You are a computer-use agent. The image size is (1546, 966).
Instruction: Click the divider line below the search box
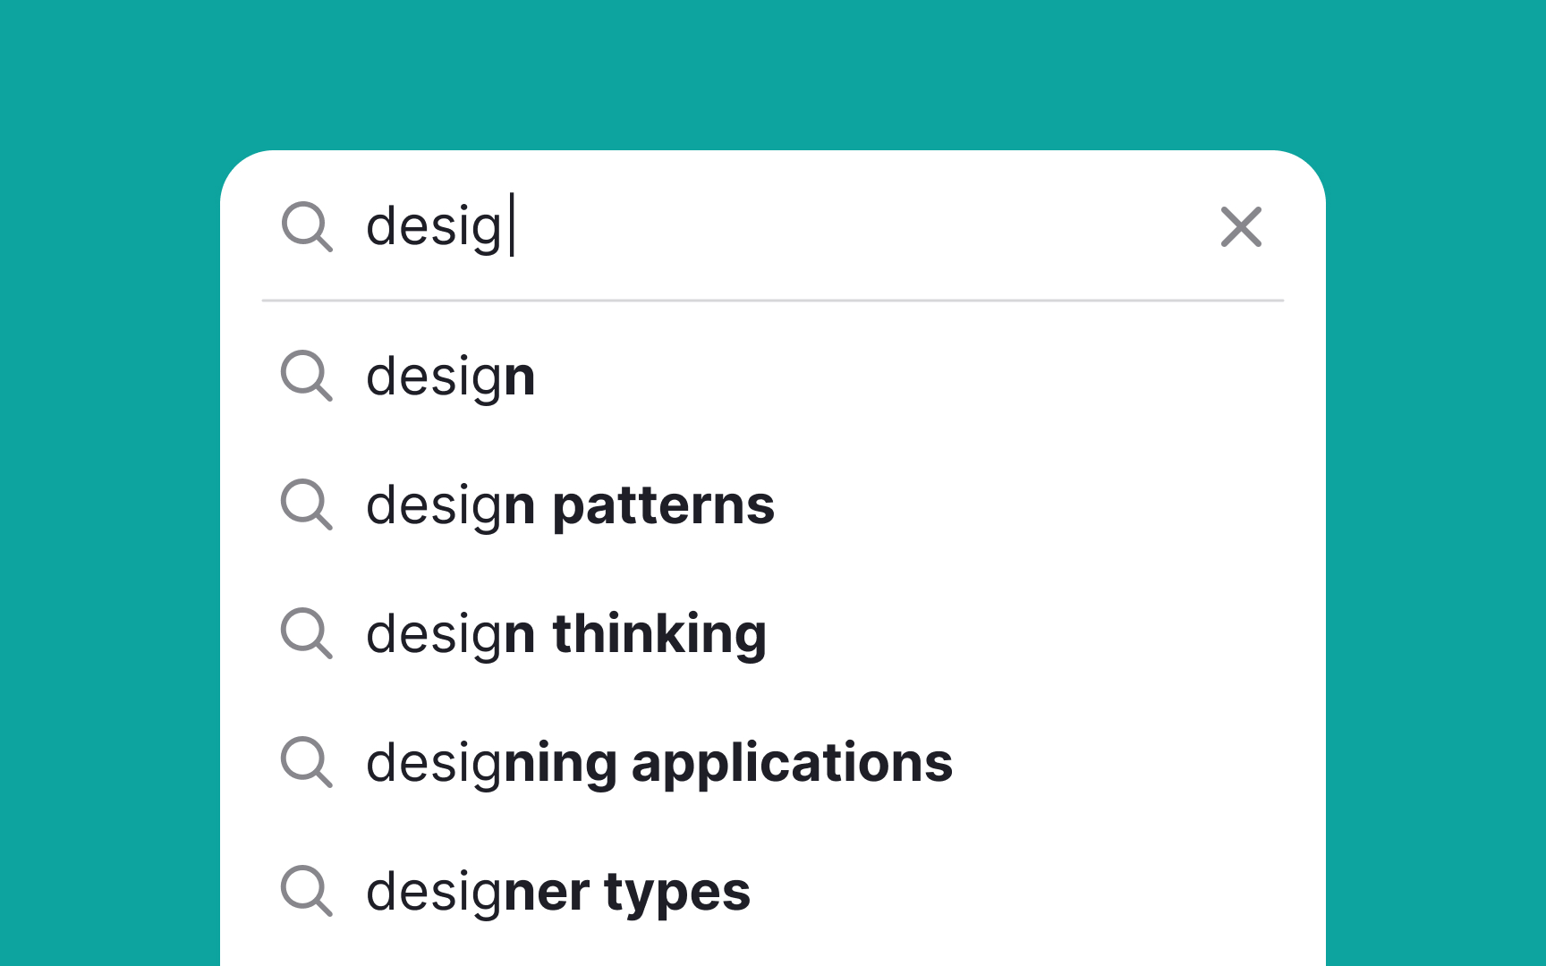pyautogui.click(x=771, y=301)
